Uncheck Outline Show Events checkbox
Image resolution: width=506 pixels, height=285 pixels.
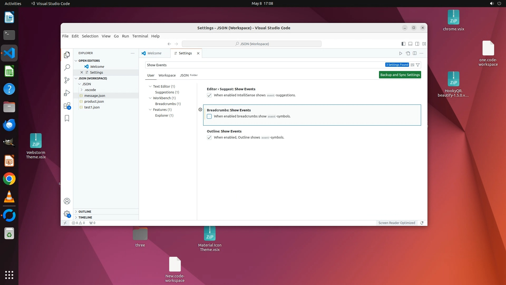(x=209, y=137)
